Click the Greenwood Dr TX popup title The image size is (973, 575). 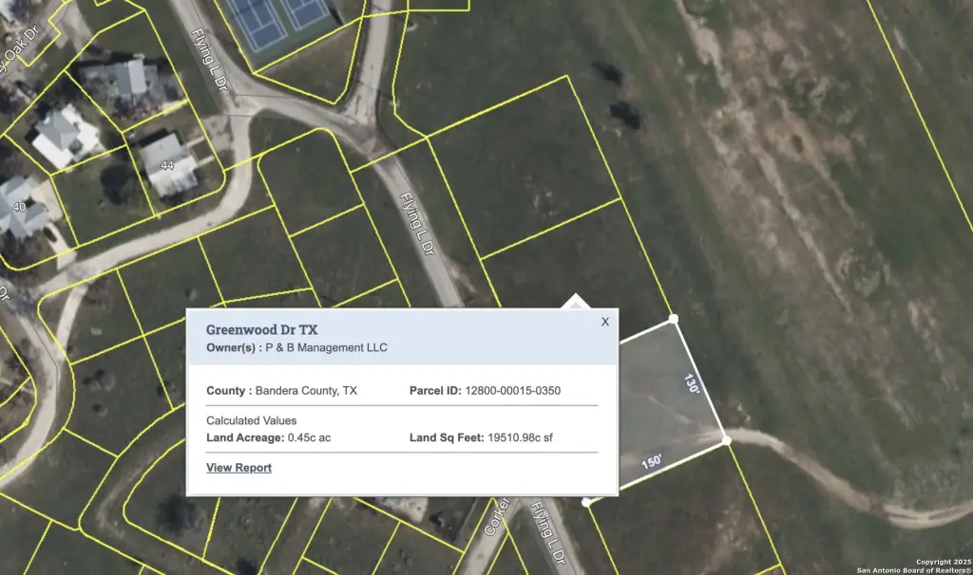261,329
